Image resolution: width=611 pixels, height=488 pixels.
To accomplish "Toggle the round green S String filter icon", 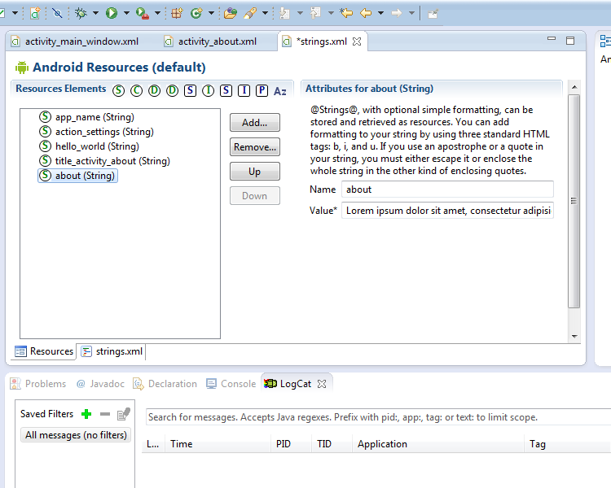I will [118, 90].
